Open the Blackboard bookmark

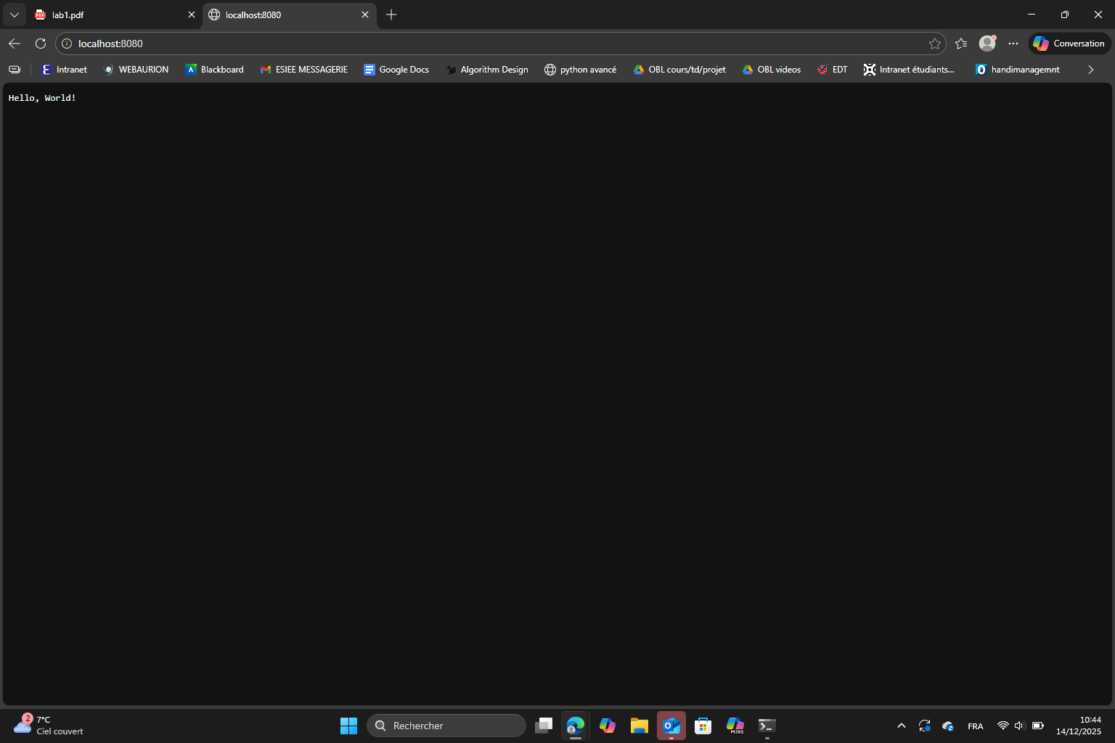tap(214, 69)
